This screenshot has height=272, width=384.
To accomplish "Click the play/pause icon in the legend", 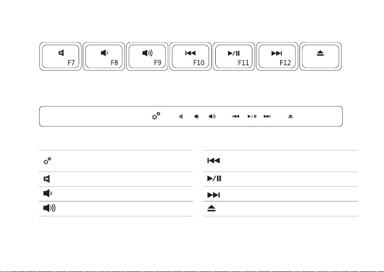I will (214, 179).
